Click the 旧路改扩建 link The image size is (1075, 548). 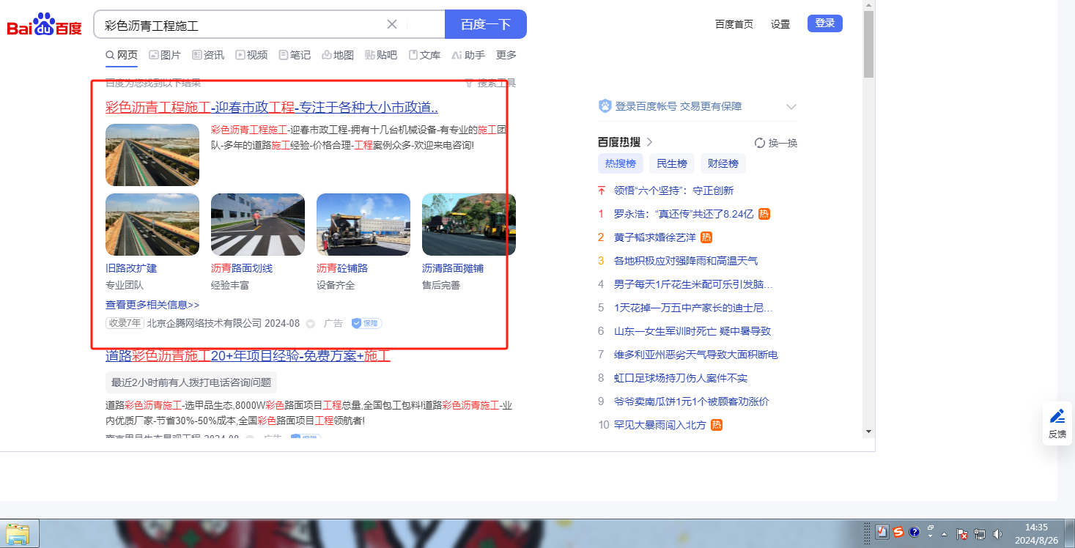pos(131,268)
